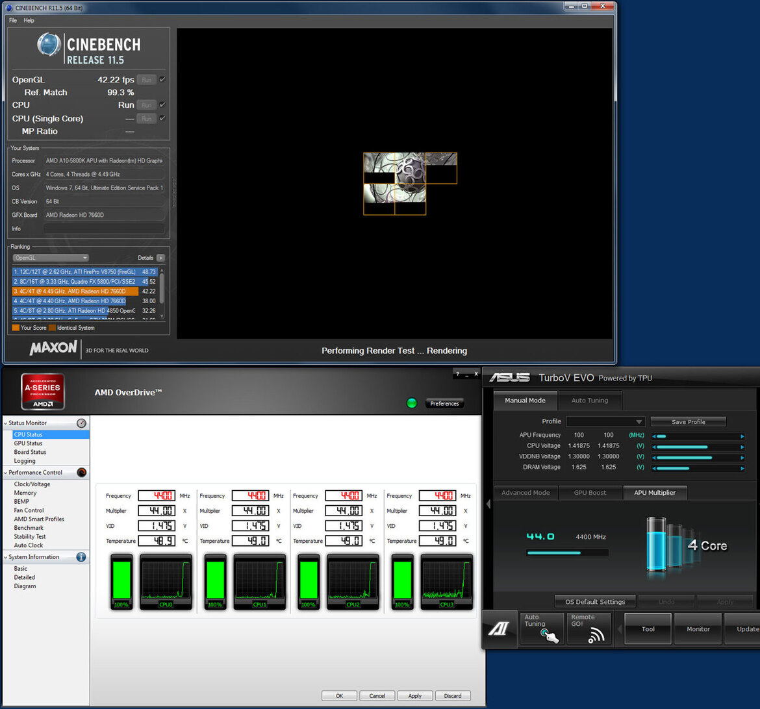
Task: Decrease CPU Voltage with left slider arrow
Action: pyautogui.click(x=654, y=447)
